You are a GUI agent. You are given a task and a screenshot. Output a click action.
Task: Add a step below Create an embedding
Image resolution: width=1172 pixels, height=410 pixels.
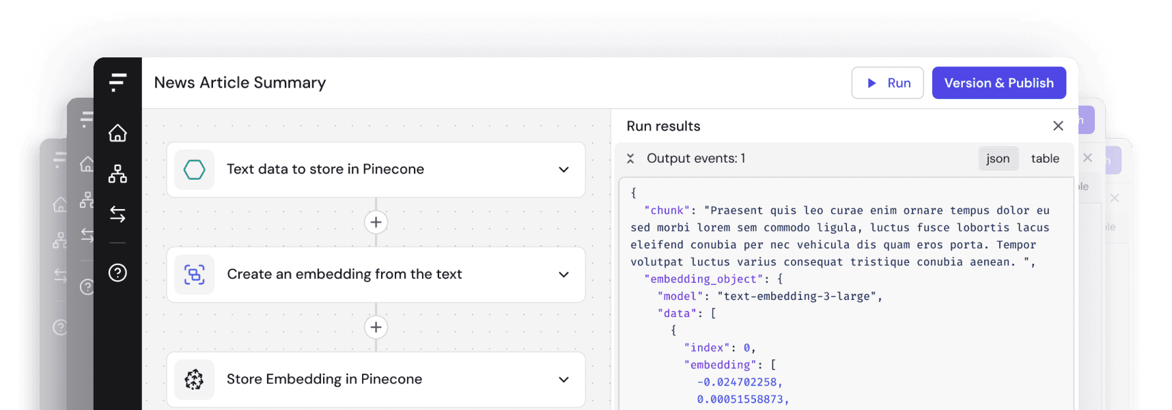pyautogui.click(x=376, y=327)
